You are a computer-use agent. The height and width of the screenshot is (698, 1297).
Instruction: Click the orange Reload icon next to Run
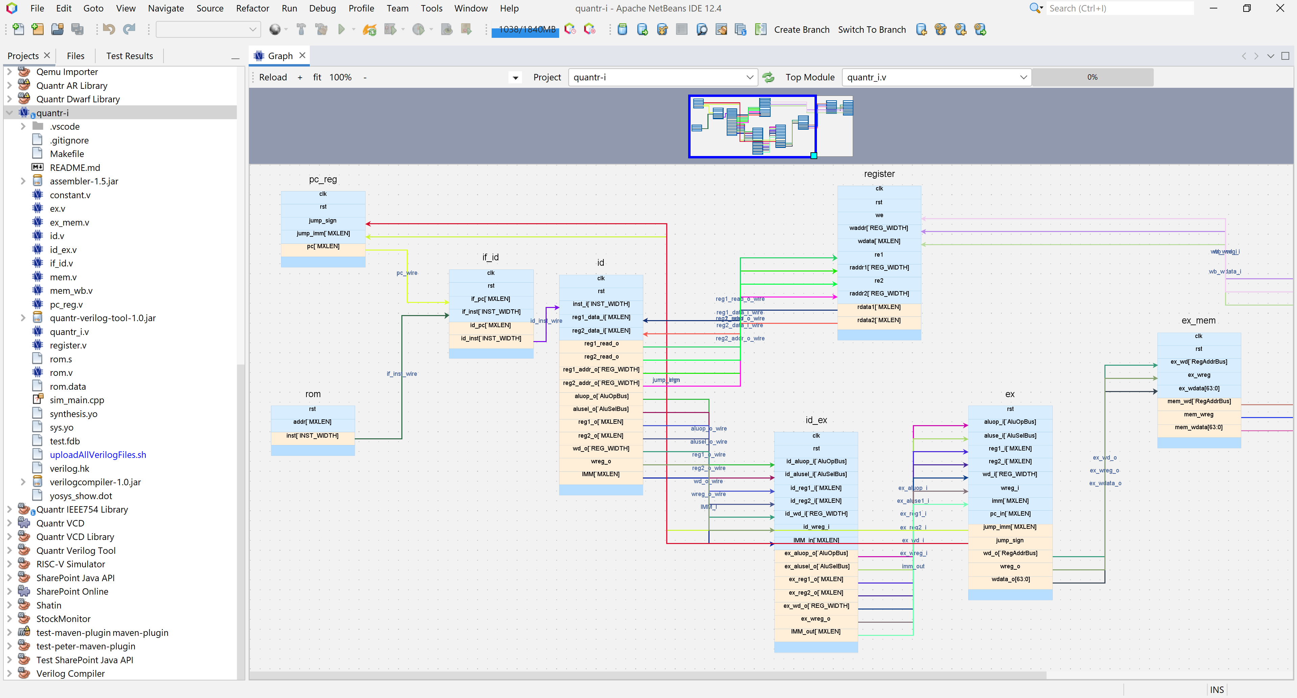point(370,29)
